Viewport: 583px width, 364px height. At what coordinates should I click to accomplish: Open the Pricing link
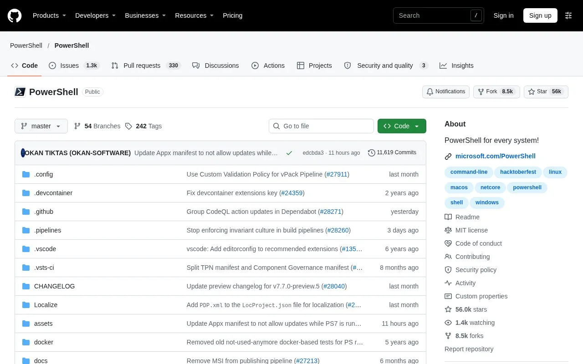click(232, 15)
